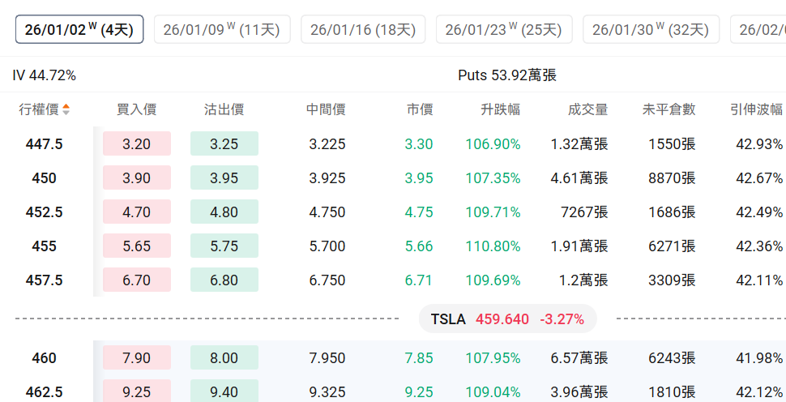Click the TSLA 459.640 price badge
The image size is (786, 402).
click(x=507, y=319)
